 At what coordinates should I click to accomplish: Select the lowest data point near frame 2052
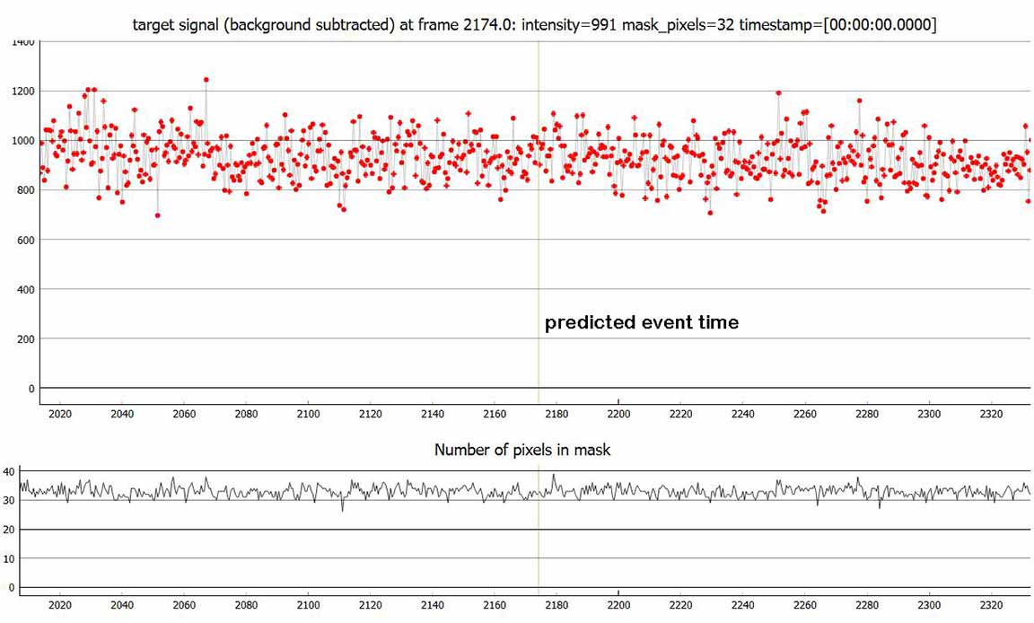(158, 215)
